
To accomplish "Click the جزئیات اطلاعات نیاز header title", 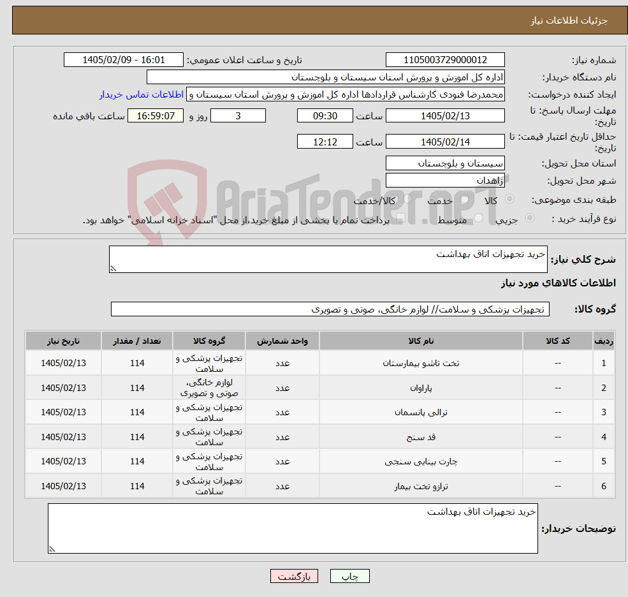I will pyautogui.click(x=569, y=20).
